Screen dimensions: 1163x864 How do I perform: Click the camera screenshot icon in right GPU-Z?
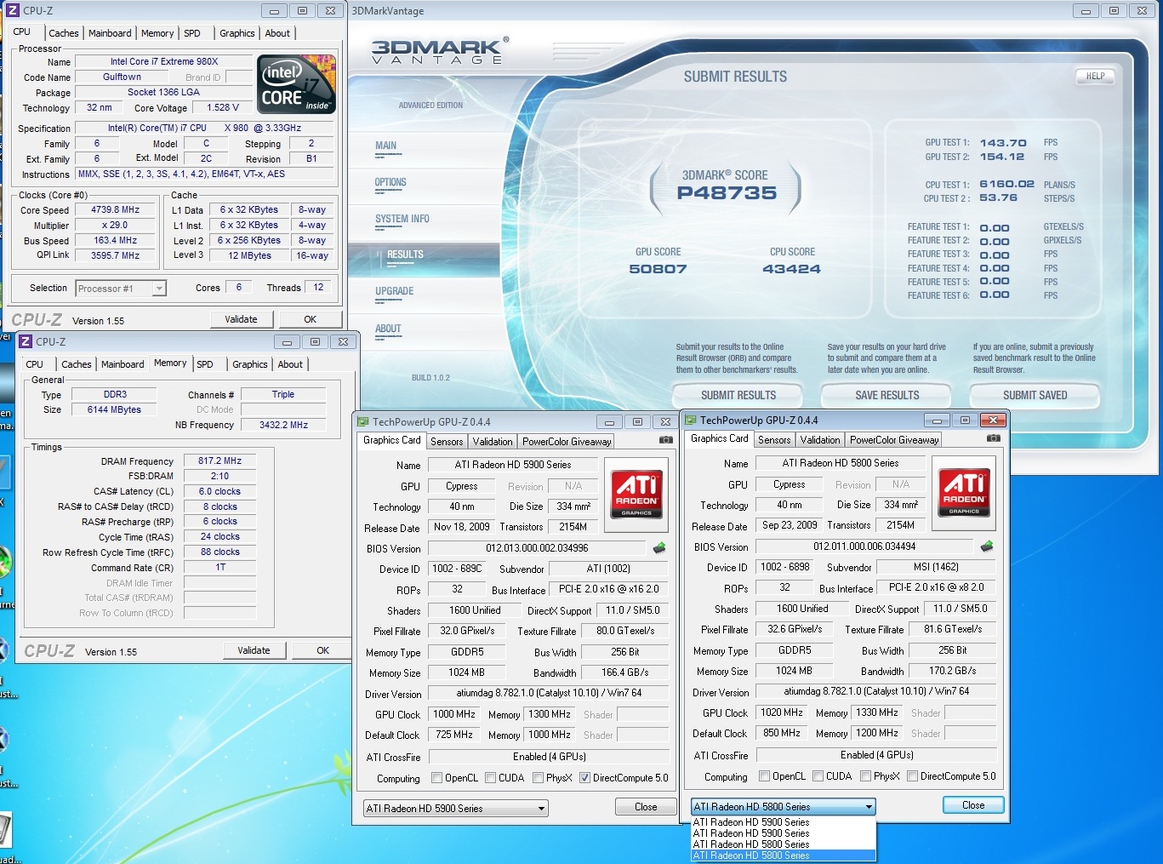[x=994, y=438]
